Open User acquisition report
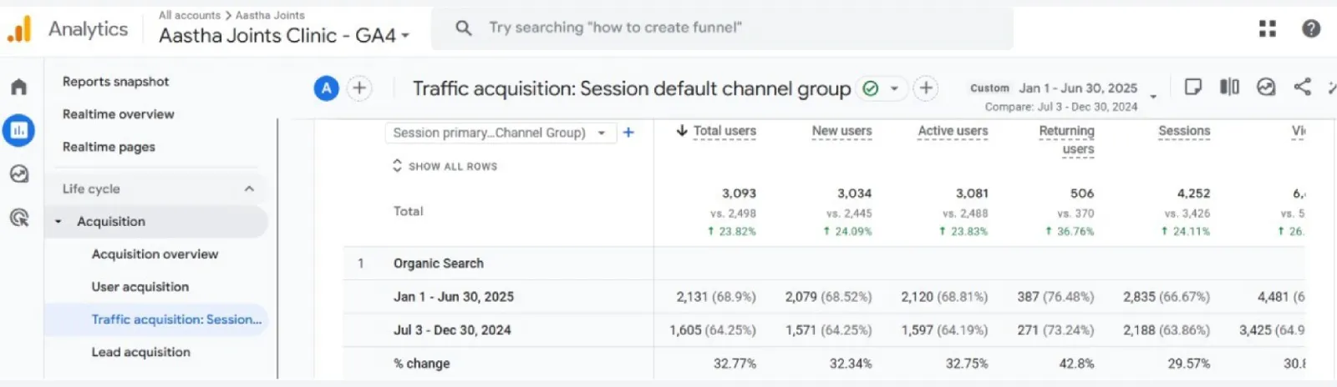 140,286
